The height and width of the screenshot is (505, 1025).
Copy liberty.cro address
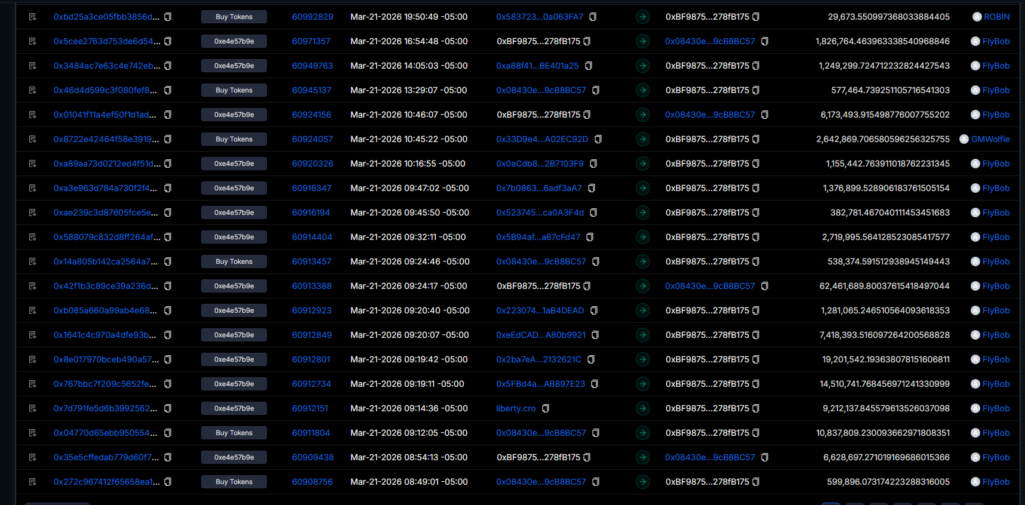click(546, 408)
